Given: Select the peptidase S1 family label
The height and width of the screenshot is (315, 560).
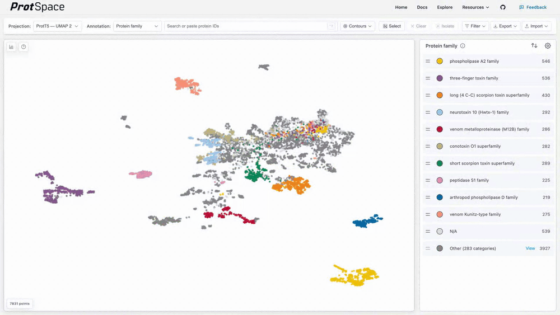Looking at the screenshot, I should (469, 181).
